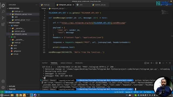The image size is (173, 97).
Task: Open openai_api.py in Open Editors list
Action: pyautogui.click(x=20, y=20)
